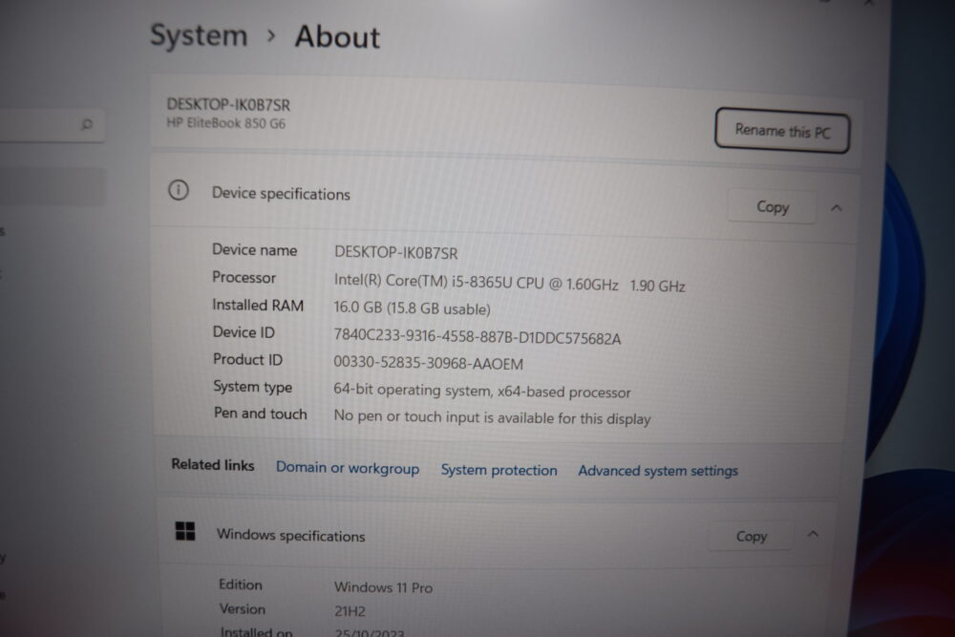Screen dimensions: 955x637
Task: Click the Related links label
Action: [x=213, y=465]
